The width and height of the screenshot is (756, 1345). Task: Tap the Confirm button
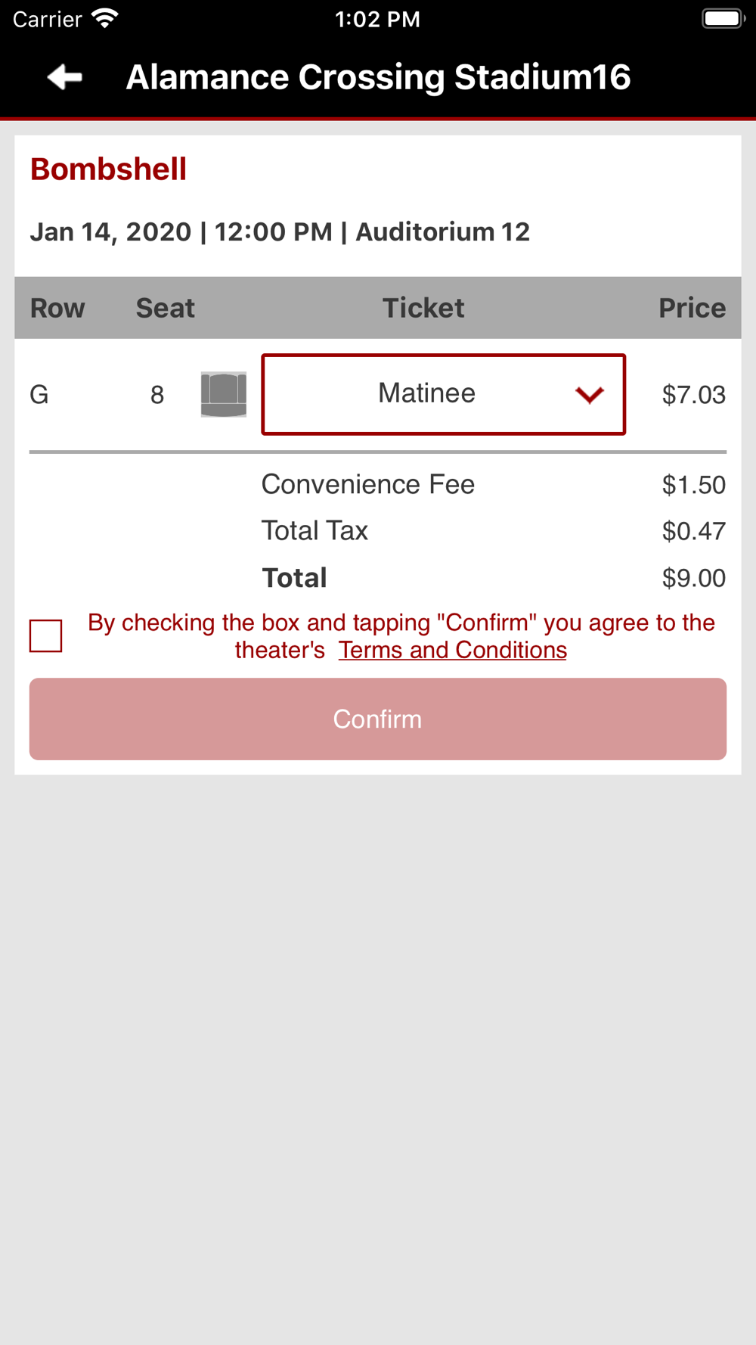[x=378, y=719]
